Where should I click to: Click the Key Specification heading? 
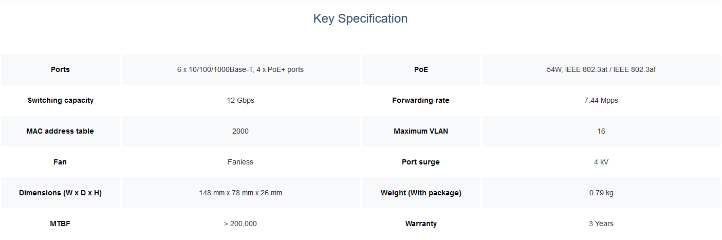click(360, 19)
